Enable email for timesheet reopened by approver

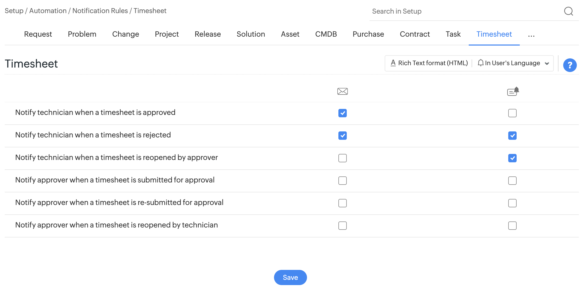[x=342, y=158]
